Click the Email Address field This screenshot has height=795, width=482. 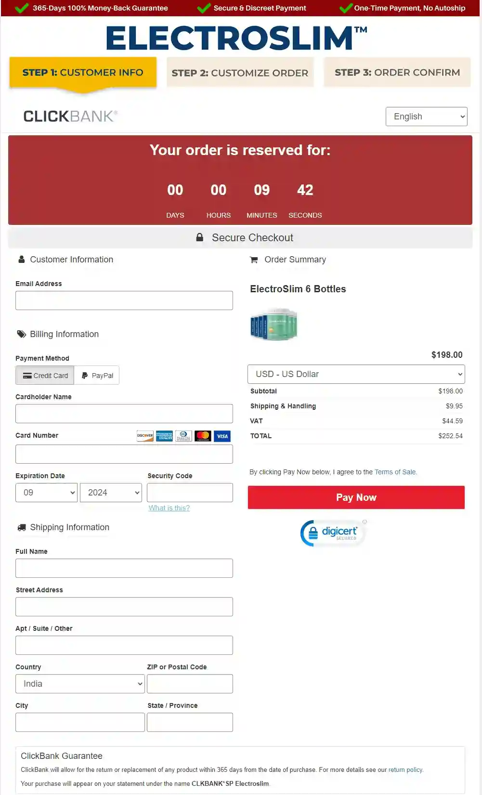click(124, 300)
